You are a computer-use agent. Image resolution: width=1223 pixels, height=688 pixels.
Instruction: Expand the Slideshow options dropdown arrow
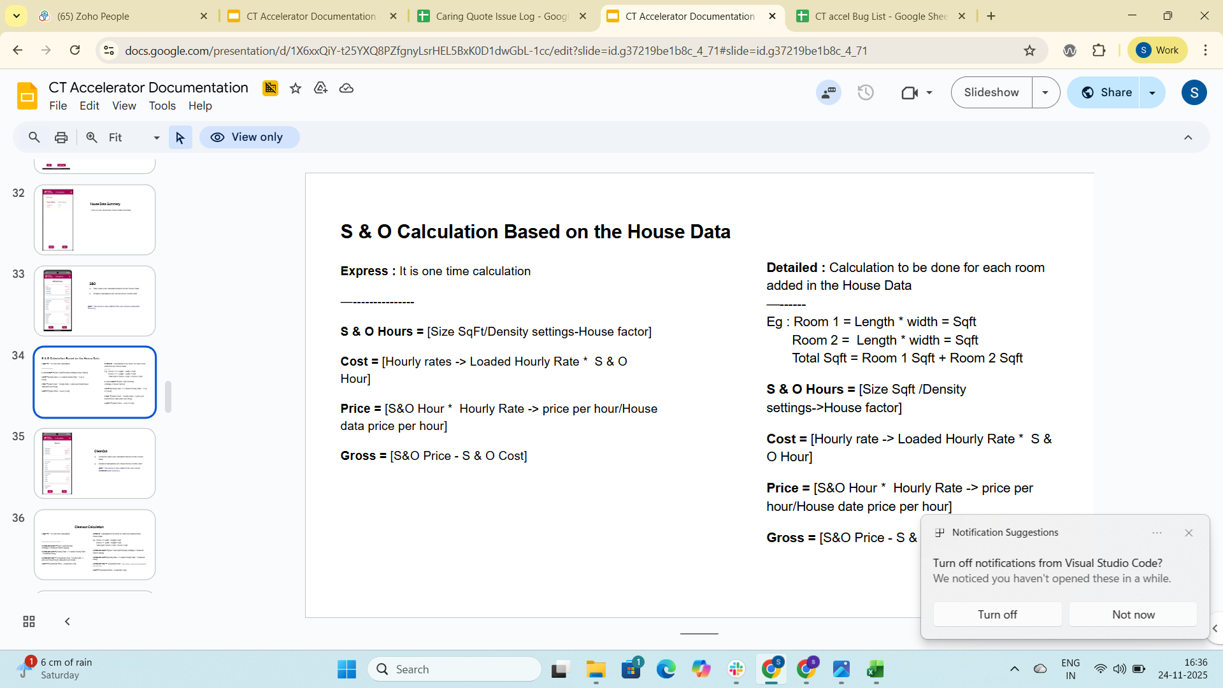(x=1045, y=93)
